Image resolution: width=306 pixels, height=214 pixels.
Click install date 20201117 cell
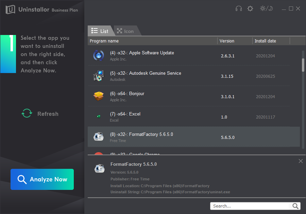click(x=266, y=117)
